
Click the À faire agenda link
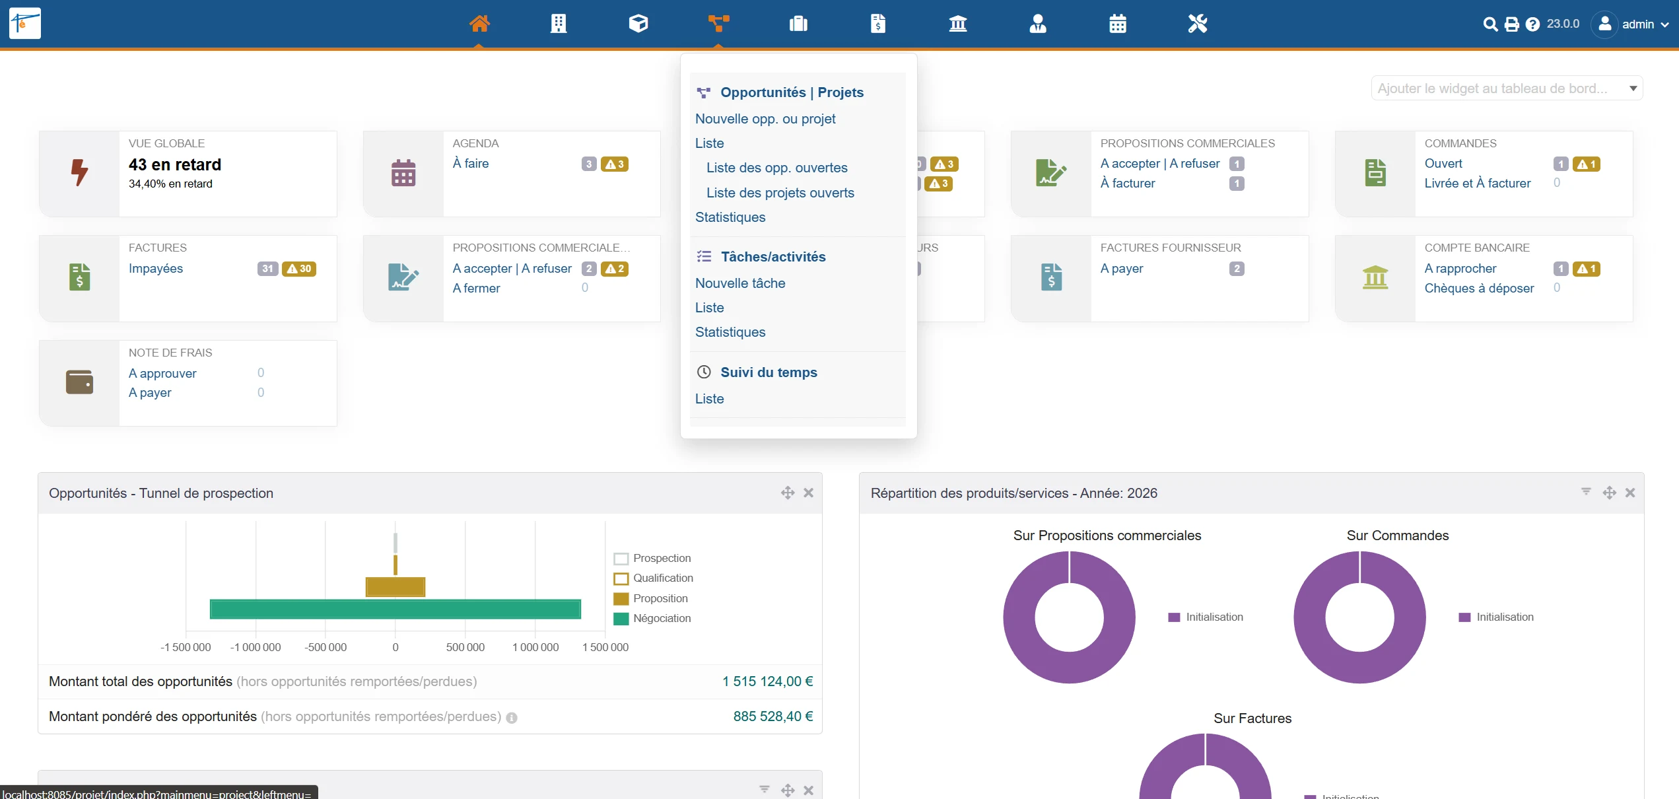coord(471,164)
